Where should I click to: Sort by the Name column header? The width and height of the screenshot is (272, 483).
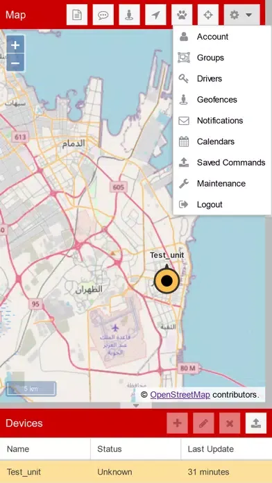point(45,449)
